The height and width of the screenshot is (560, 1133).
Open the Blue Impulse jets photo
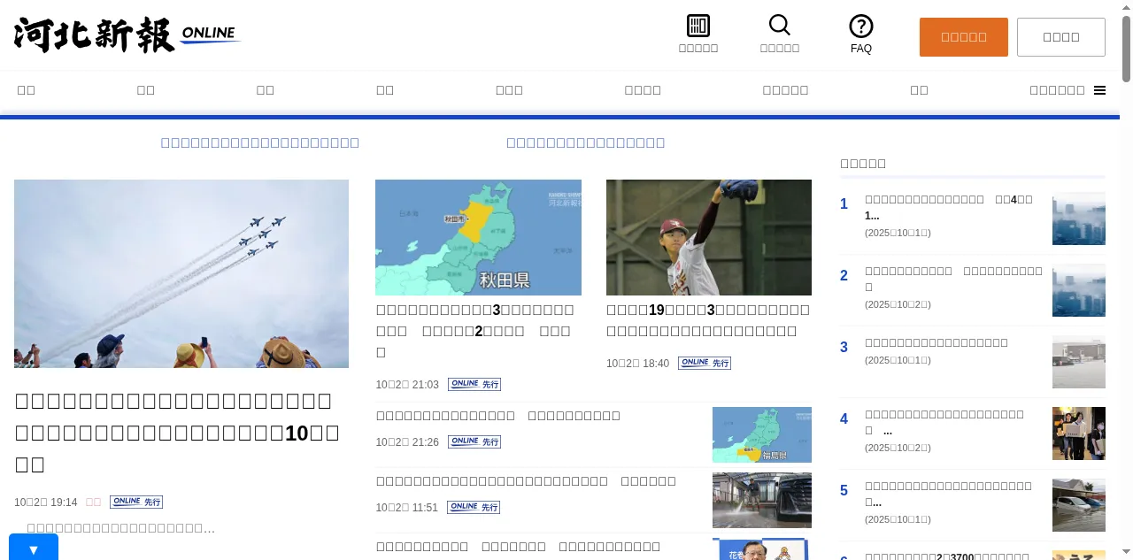pos(181,273)
